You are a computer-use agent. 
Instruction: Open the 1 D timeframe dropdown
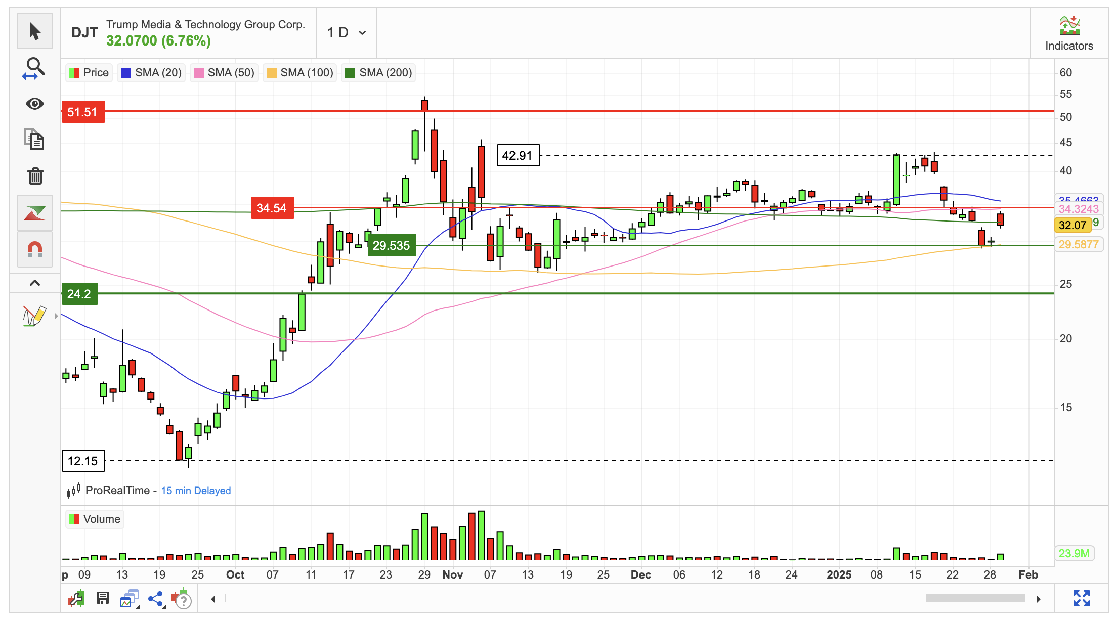tap(347, 33)
